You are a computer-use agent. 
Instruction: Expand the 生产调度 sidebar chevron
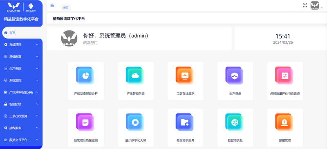click(x=37, y=68)
